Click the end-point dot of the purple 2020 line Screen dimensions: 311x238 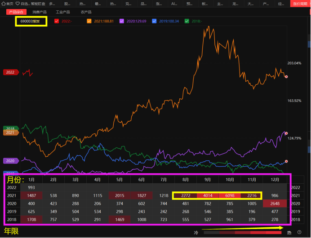[286, 133]
